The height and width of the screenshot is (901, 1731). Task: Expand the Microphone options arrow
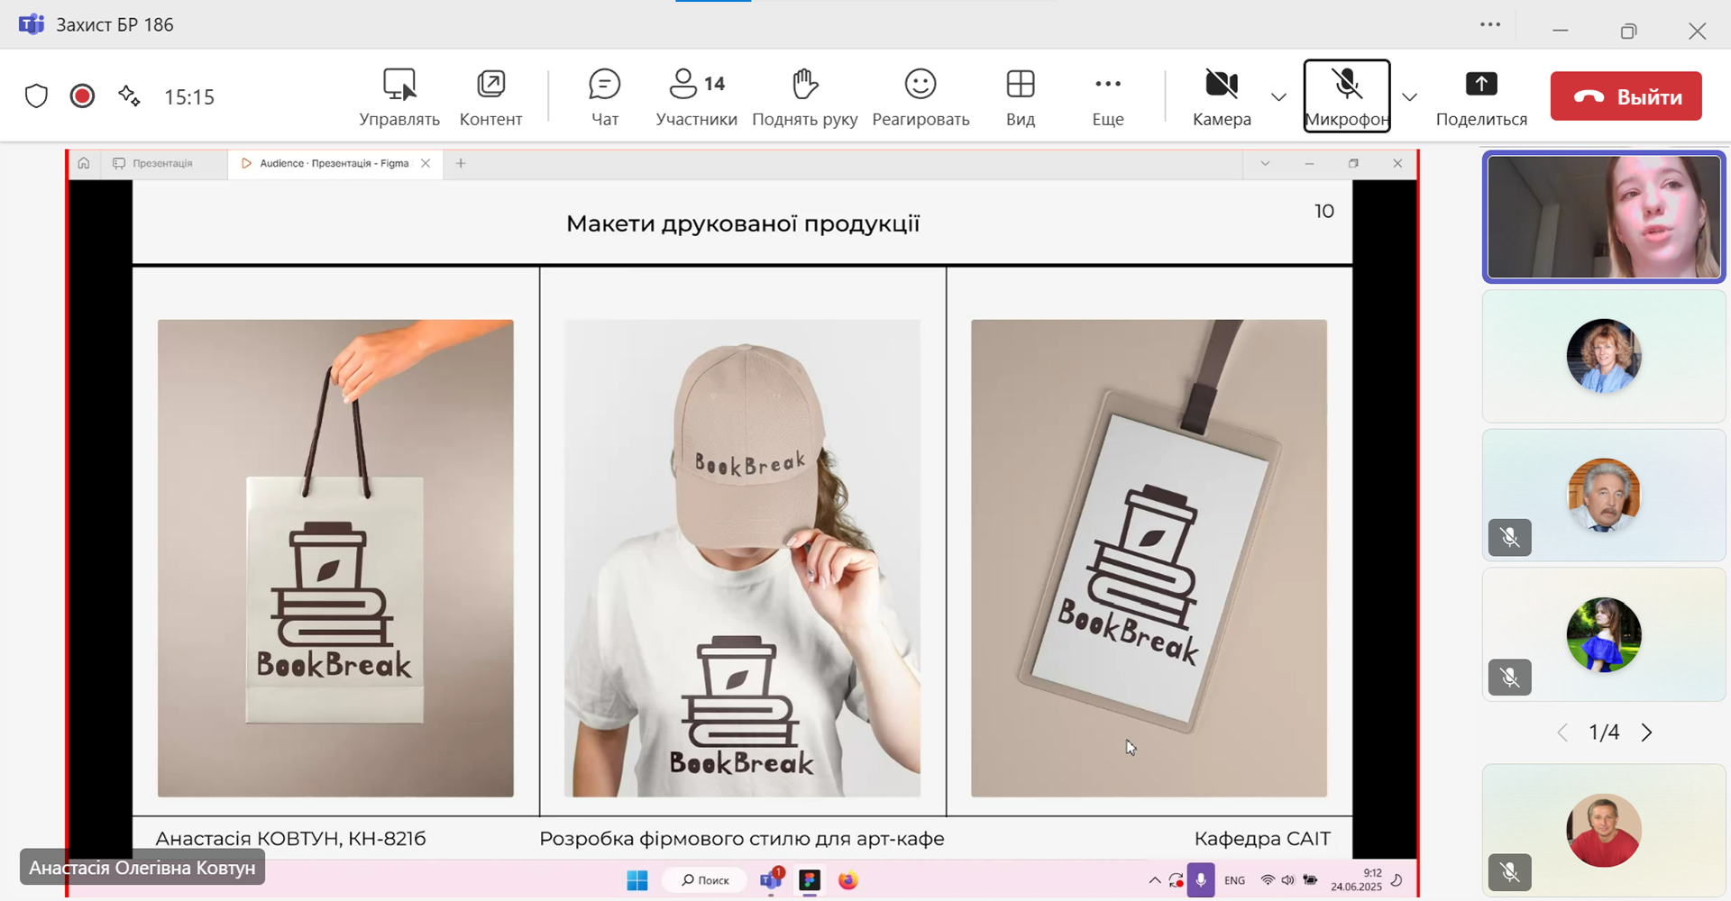tap(1410, 97)
